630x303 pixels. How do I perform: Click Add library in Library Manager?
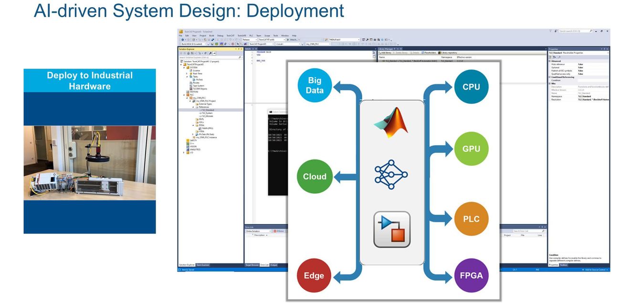coord(386,52)
